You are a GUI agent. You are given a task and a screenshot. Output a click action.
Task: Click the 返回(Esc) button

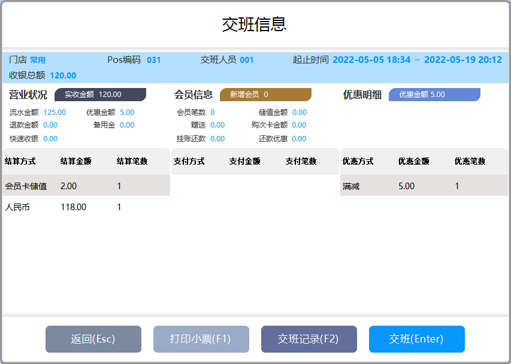pyautogui.click(x=93, y=339)
